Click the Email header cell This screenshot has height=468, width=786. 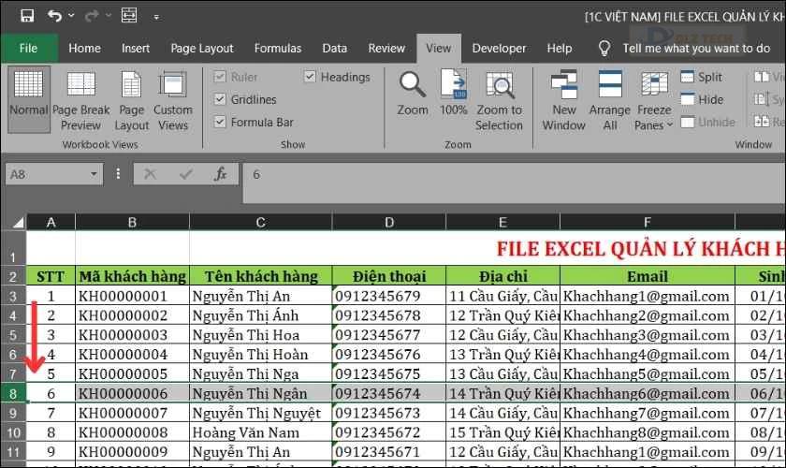tap(648, 276)
